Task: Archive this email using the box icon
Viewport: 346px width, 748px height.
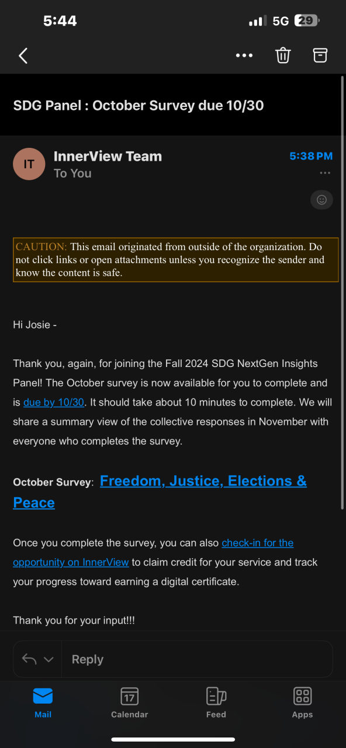Action: click(320, 55)
